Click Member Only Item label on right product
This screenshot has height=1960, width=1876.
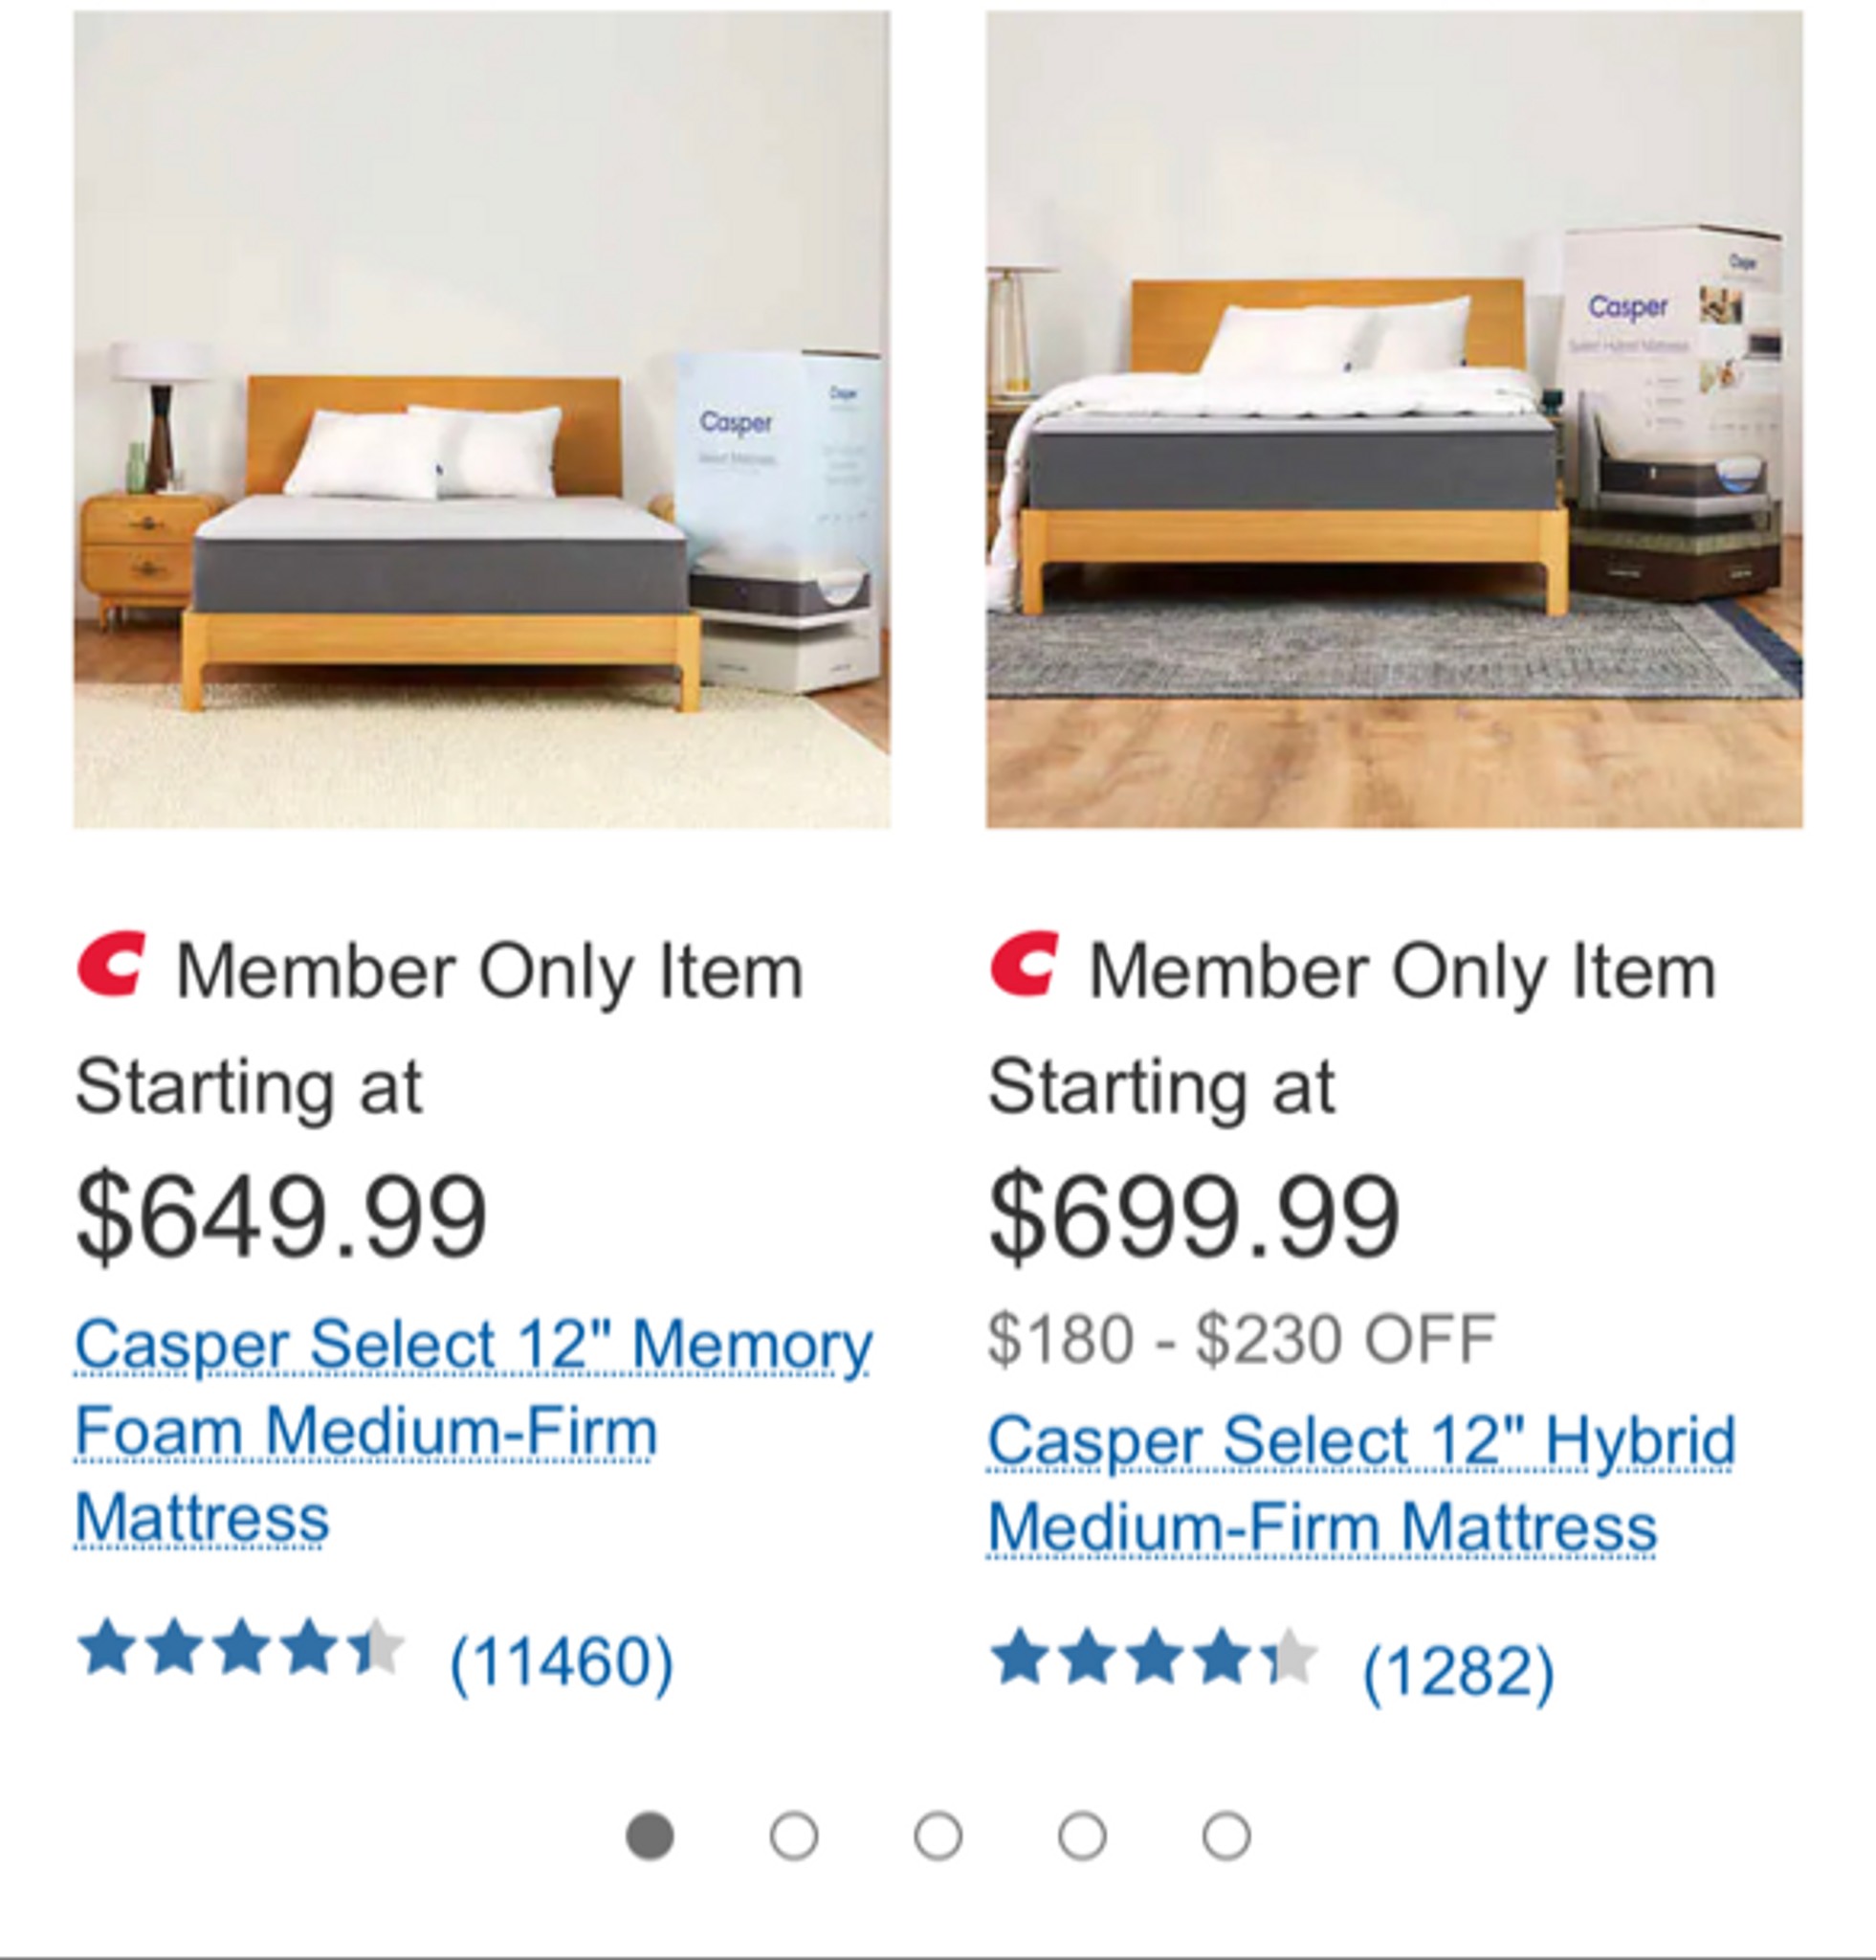pyautogui.click(x=1402, y=972)
